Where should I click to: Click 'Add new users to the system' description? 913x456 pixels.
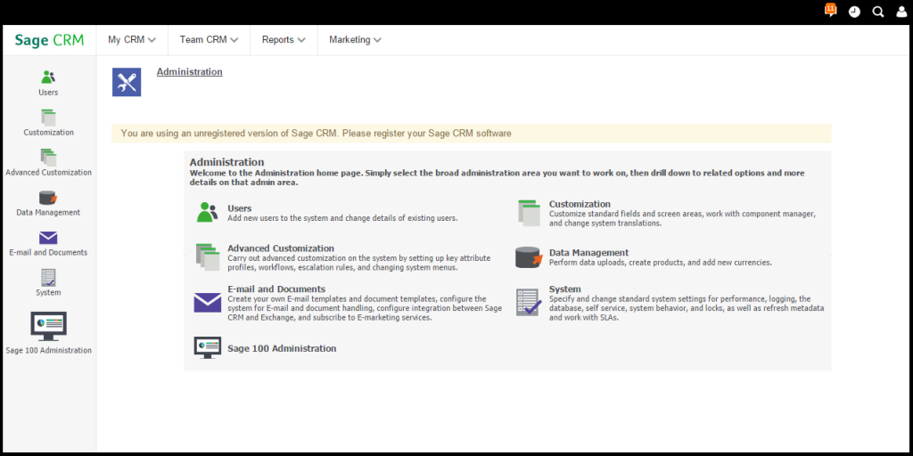342,218
